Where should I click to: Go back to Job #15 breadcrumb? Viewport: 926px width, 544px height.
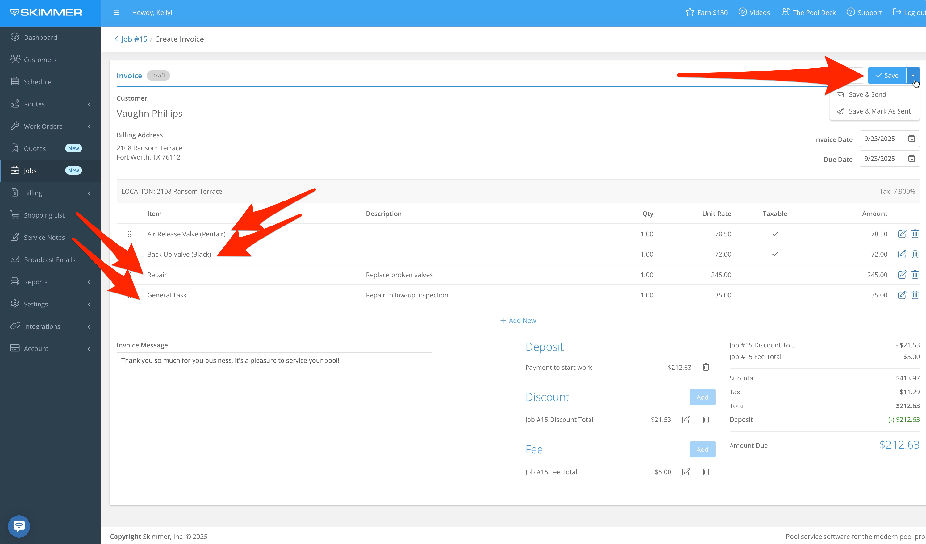(134, 39)
